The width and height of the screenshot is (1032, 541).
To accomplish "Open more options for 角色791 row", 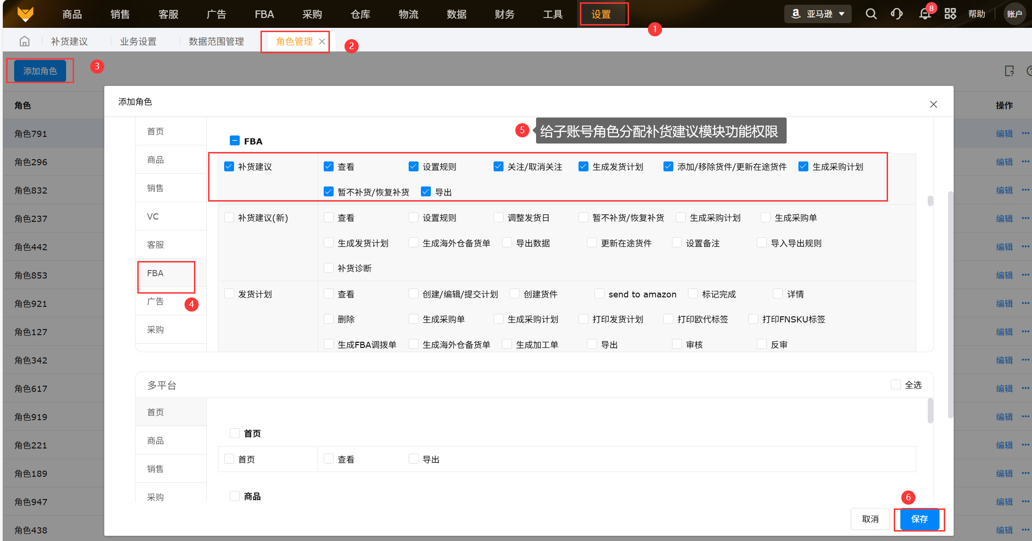I will click(x=1025, y=133).
